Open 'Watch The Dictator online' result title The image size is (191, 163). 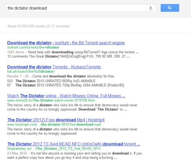[x=66, y=96]
